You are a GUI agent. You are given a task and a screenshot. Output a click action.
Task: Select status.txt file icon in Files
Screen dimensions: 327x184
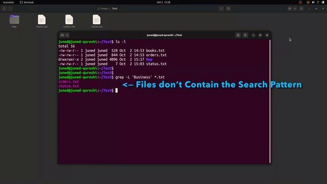pyautogui.click(x=97, y=19)
